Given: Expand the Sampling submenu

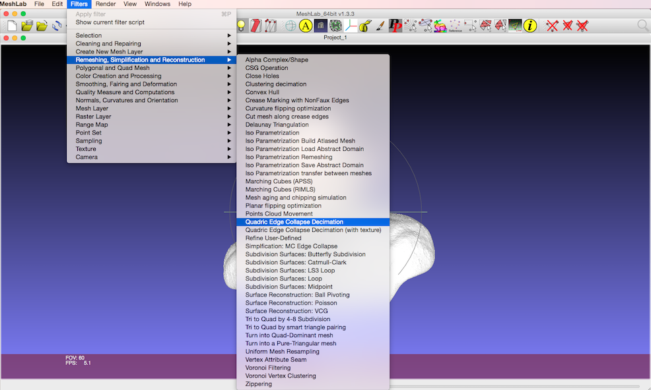Looking at the screenshot, I should click(x=152, y=141).
